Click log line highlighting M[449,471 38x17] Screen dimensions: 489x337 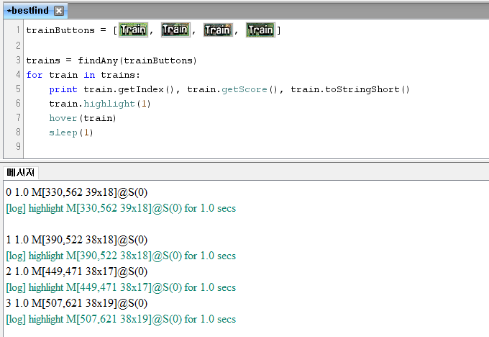pos(121,287)
